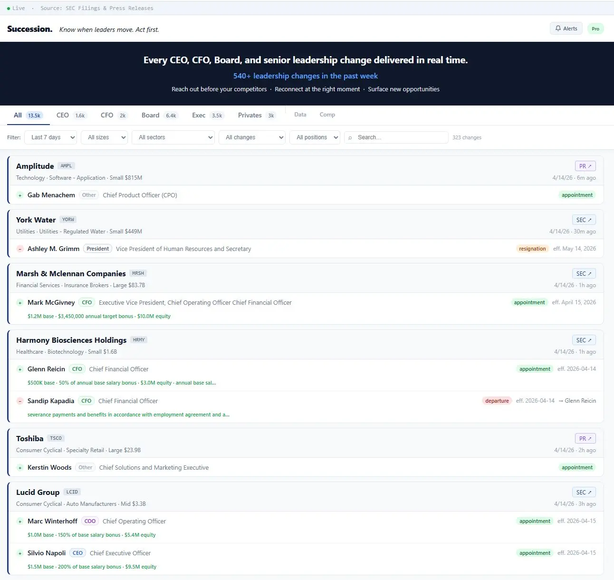Select the Glenn Reicin name
This screenshot has width=614, height=580.
tap(46, 369)
